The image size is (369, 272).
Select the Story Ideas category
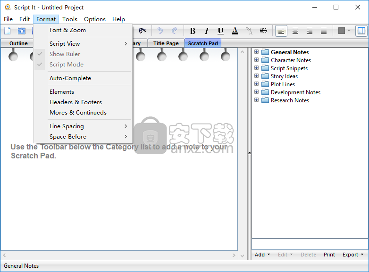[x=284, y=76]
